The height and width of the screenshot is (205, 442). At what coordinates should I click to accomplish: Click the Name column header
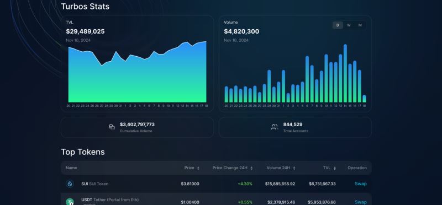71,168
